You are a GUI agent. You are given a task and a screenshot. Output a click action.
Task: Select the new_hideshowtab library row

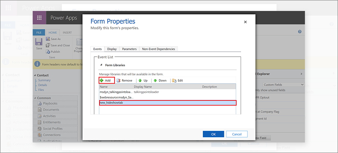(x=168, y=103)
